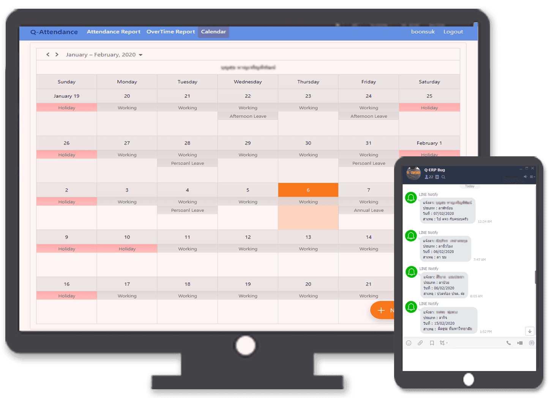Click Afternoon Leave entry on January 22

pyautogui.click(x=248, y=116)
